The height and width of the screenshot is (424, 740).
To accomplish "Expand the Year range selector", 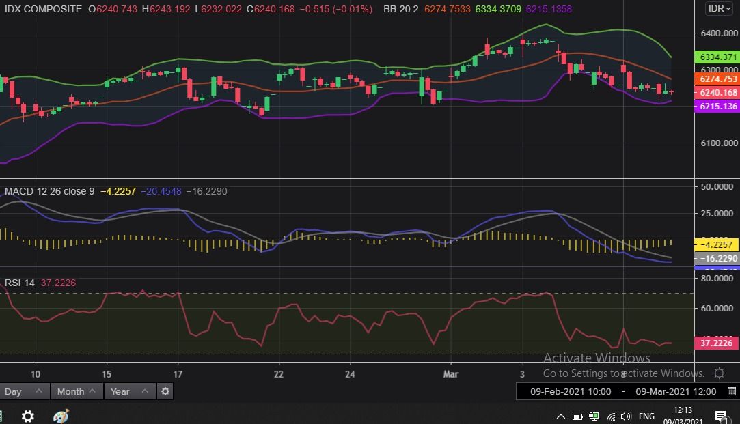I will tap(130, 391).
